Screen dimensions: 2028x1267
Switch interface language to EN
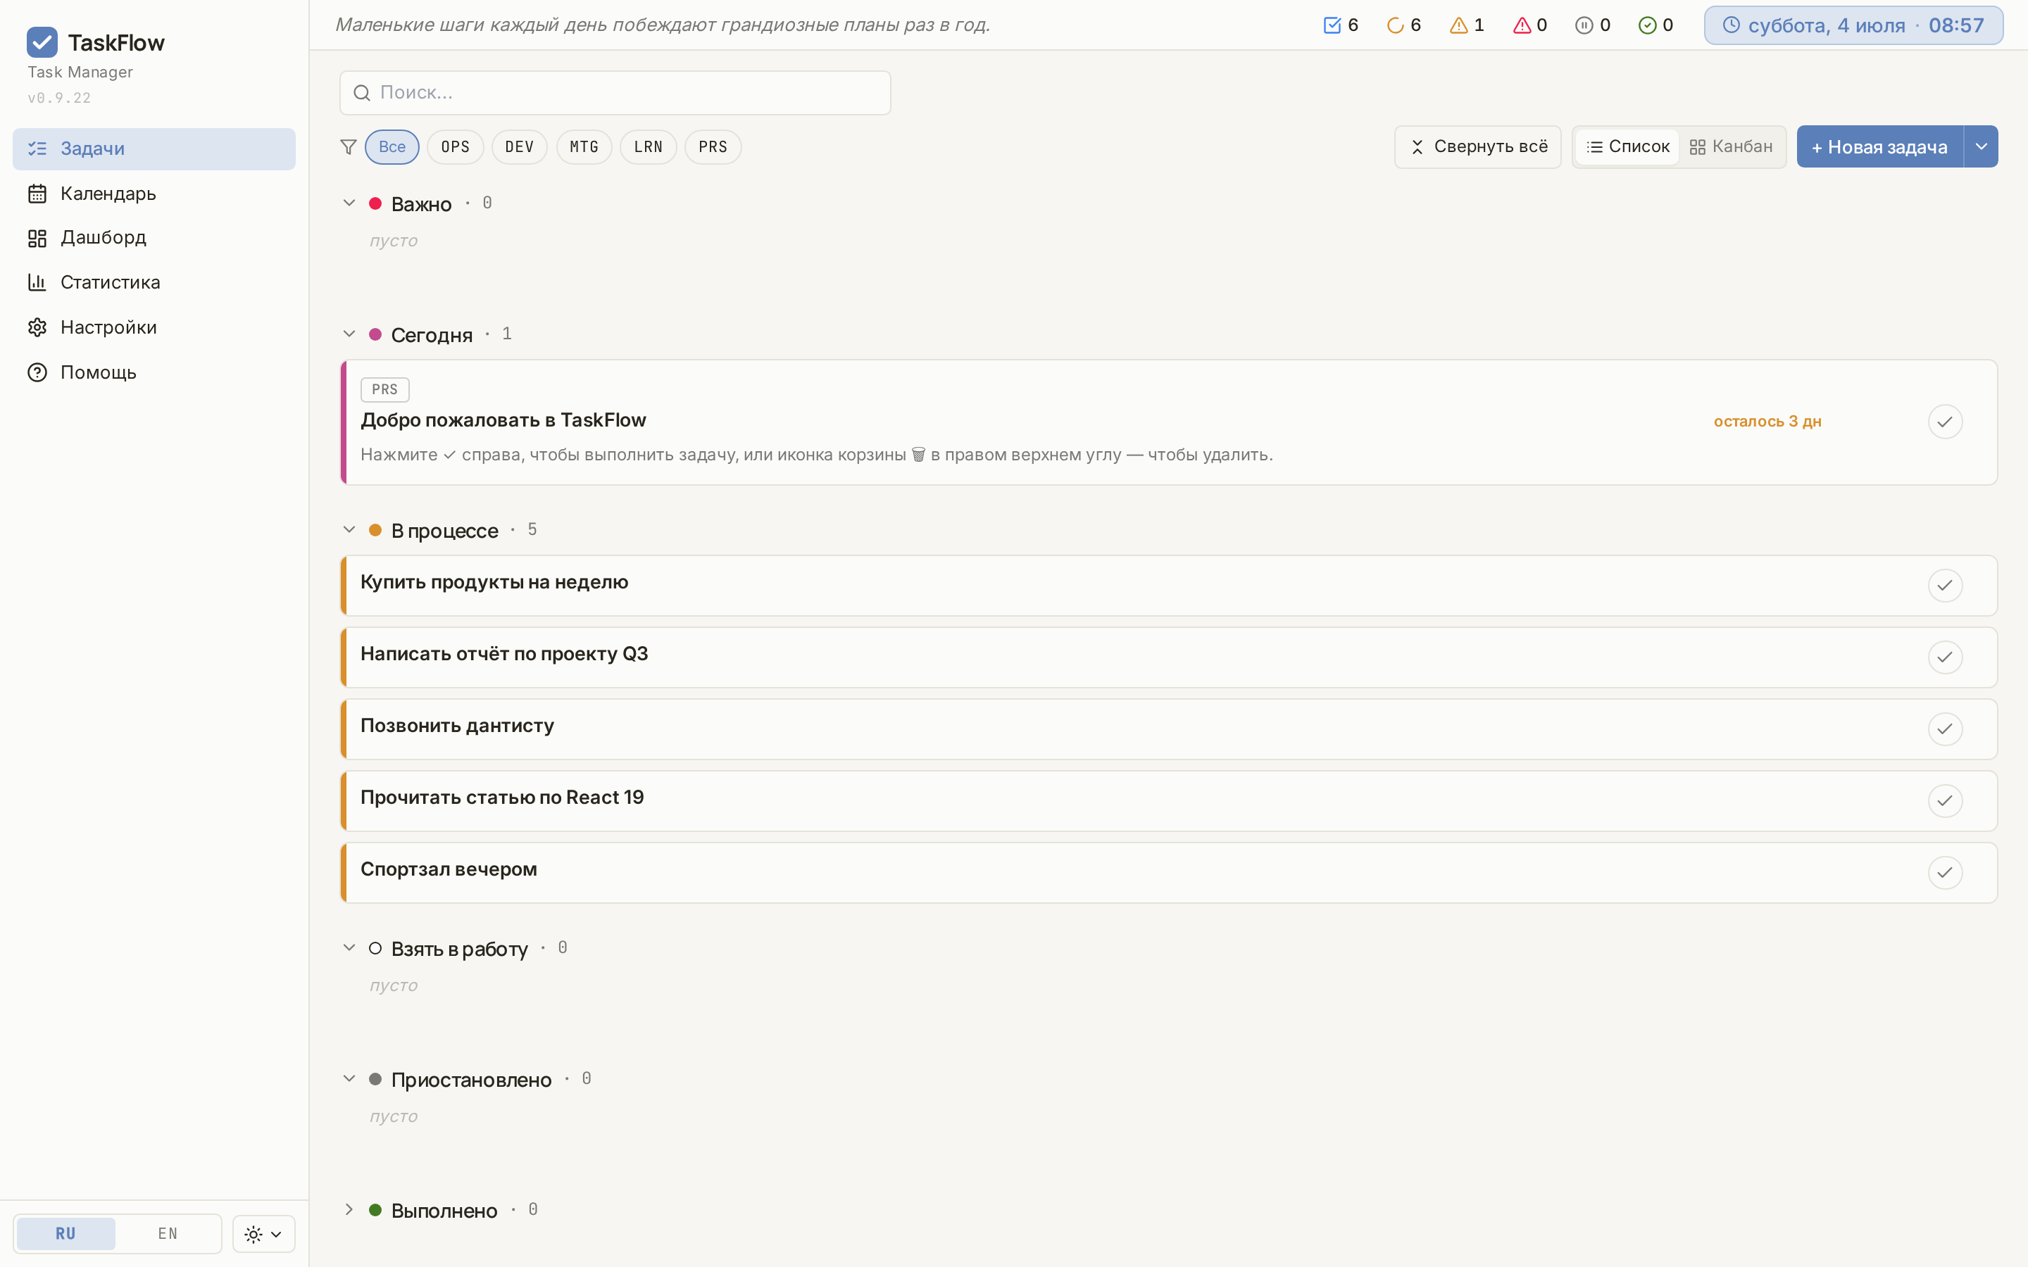[x=168, y=1233]
